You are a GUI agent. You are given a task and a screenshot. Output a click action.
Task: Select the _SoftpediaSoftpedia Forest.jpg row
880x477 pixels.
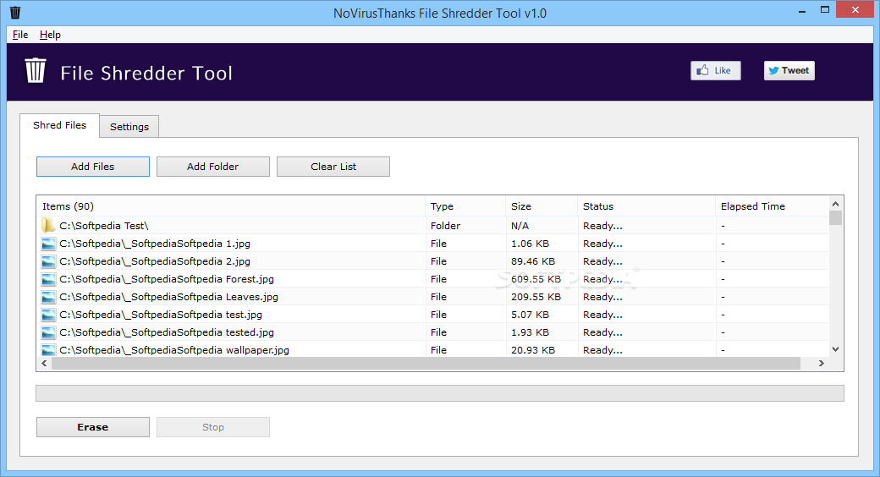(x=432, y=279)
